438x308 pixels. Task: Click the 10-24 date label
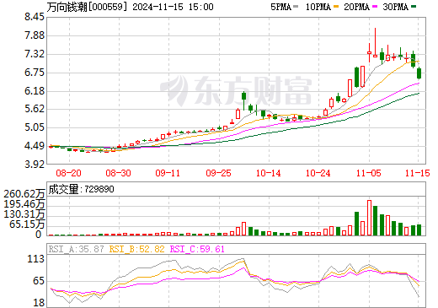pyautogui.click(x=318, y=173)
